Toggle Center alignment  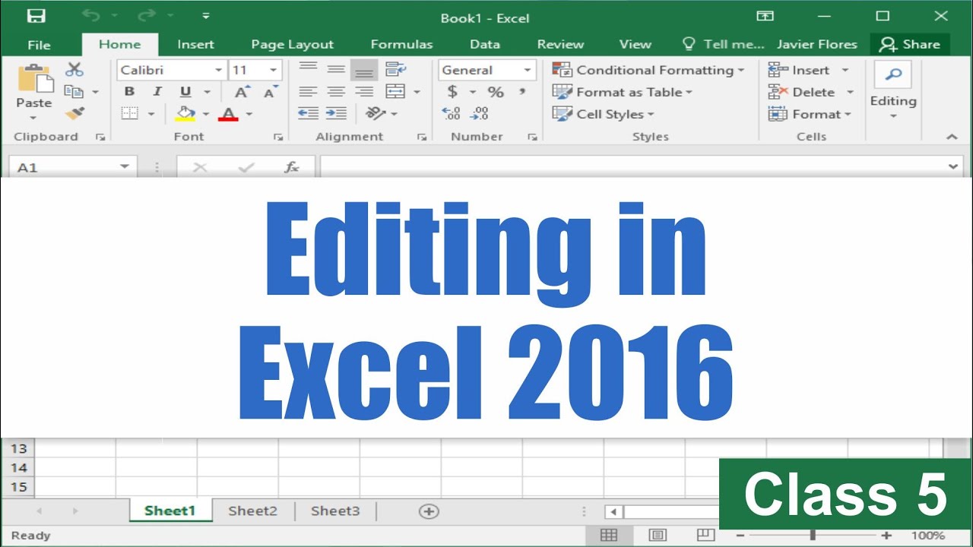coord(336,92)
